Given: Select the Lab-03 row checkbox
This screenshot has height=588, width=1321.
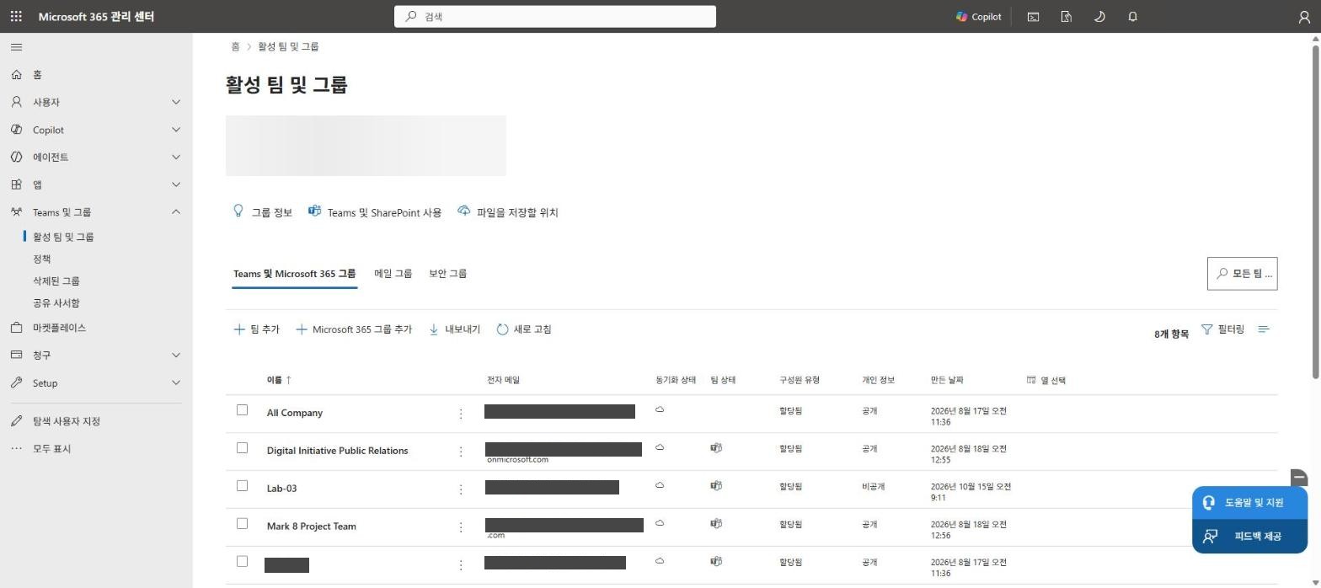Looking at the screenshot, I should tap(242, 486).
